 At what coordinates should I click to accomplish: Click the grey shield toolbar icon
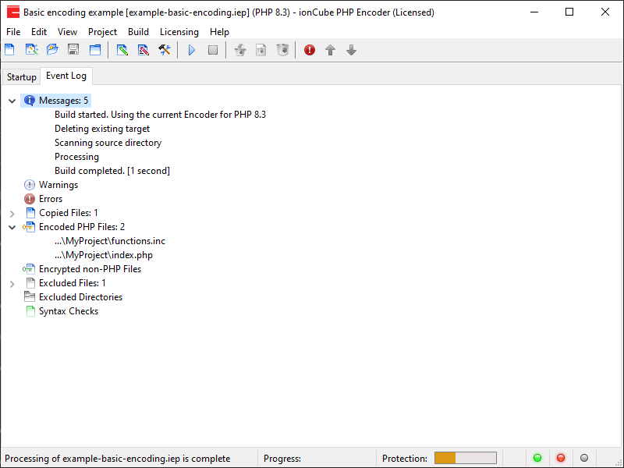pyautogui.click(x=282, y=50)
